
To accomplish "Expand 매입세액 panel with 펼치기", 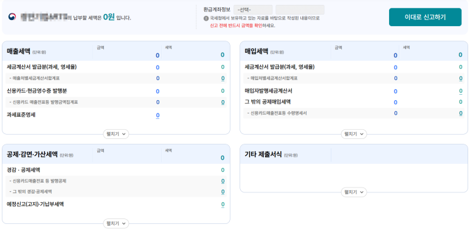I will 354,134.
